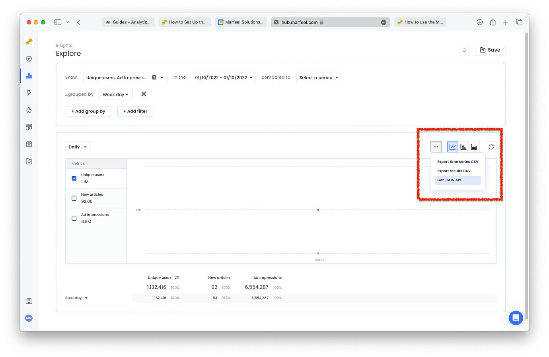
Task: Open the Daily interval dropdown
Action: click(x=78, y=147)
